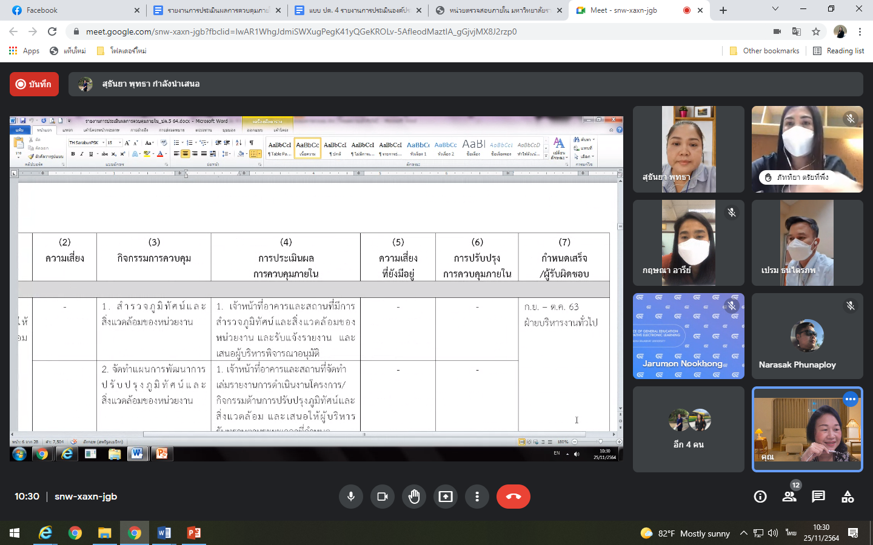This screenshot has width=873, height=545.
Task: Turn off the camera in meeting controls
Action: 383,497
